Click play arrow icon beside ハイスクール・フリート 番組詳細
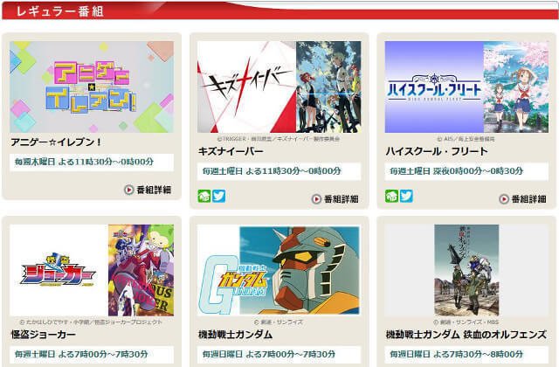Screen dimensions: 559x367 (504, 199)
